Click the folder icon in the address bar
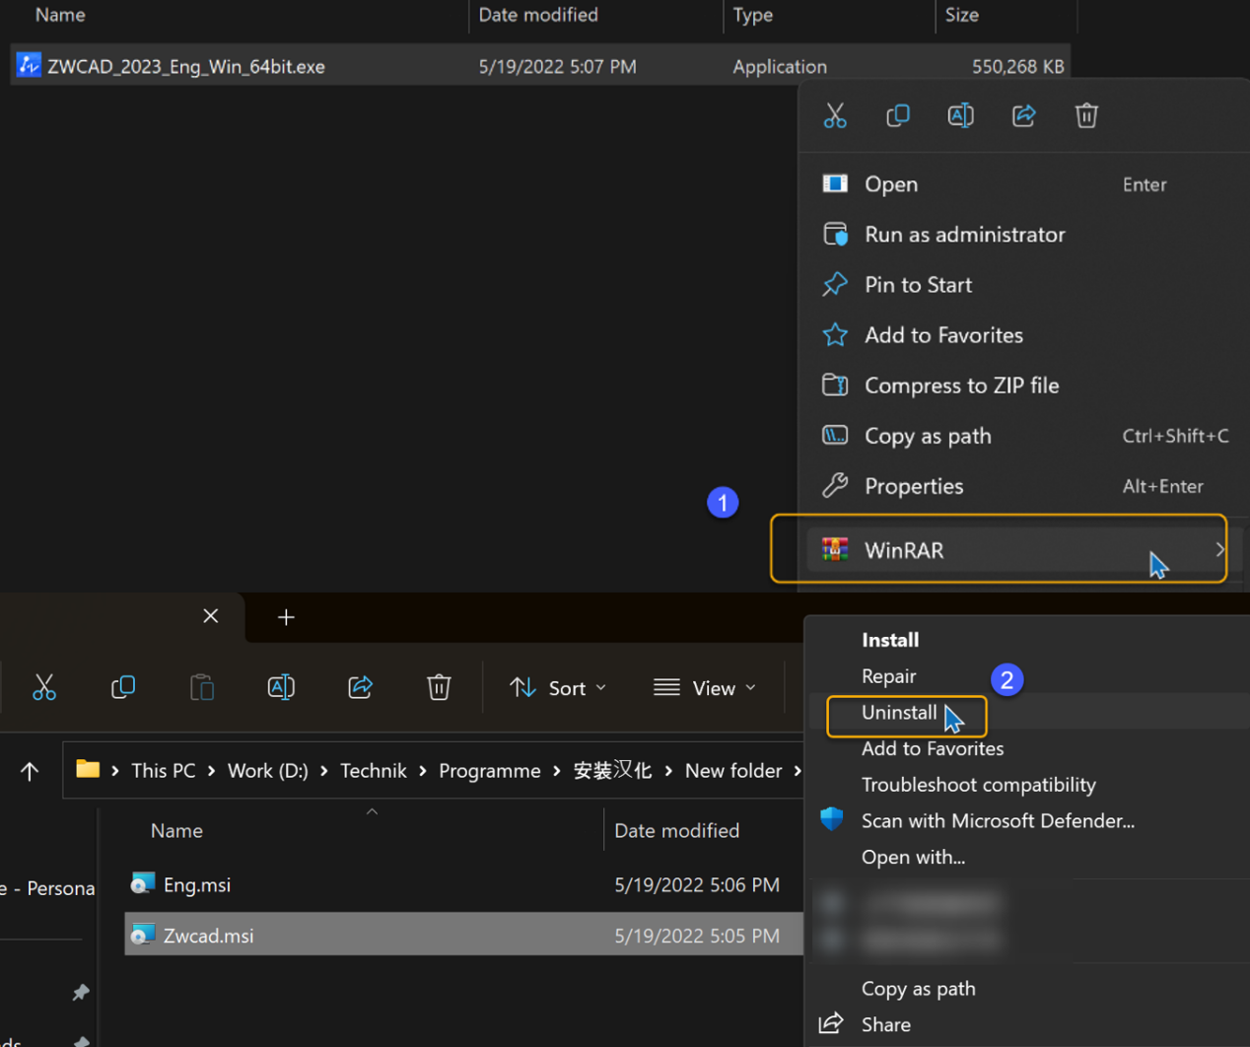Image resolution: width=1250 pixels, height=1047 pixels. 88,769
